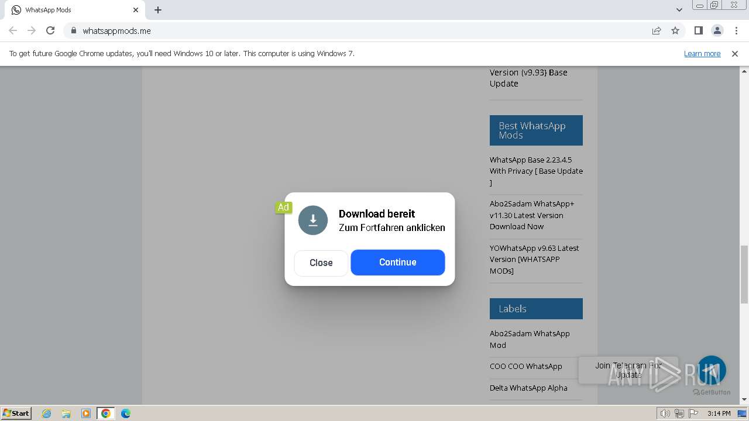Click the site padlock icon

point(73,30)
